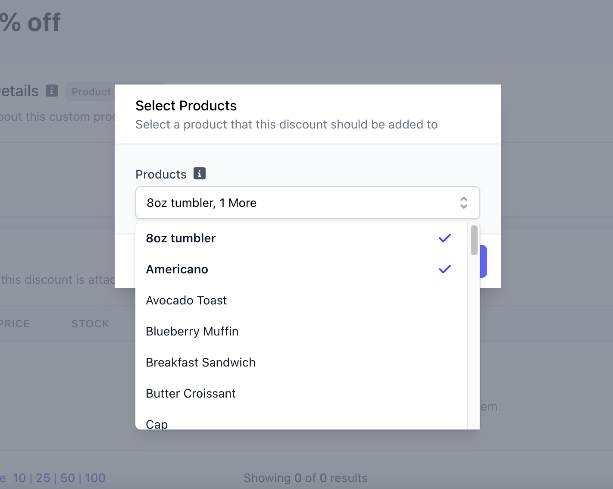Deselect Americano in the product list

[177, 269]
